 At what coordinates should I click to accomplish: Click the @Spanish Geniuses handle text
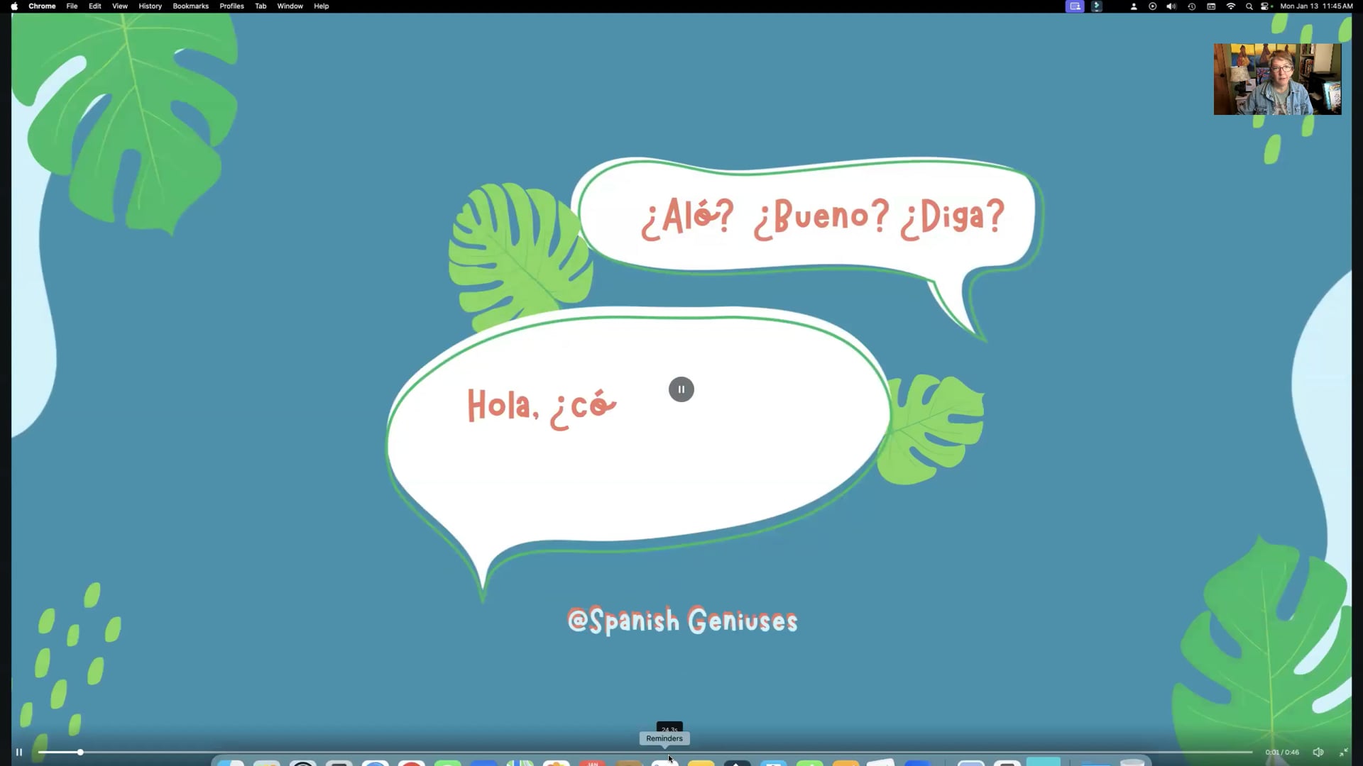682,621
